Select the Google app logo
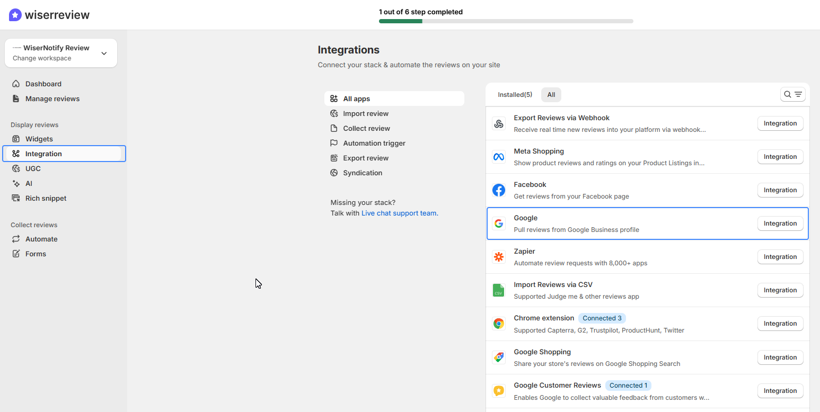 click(499, 223)
